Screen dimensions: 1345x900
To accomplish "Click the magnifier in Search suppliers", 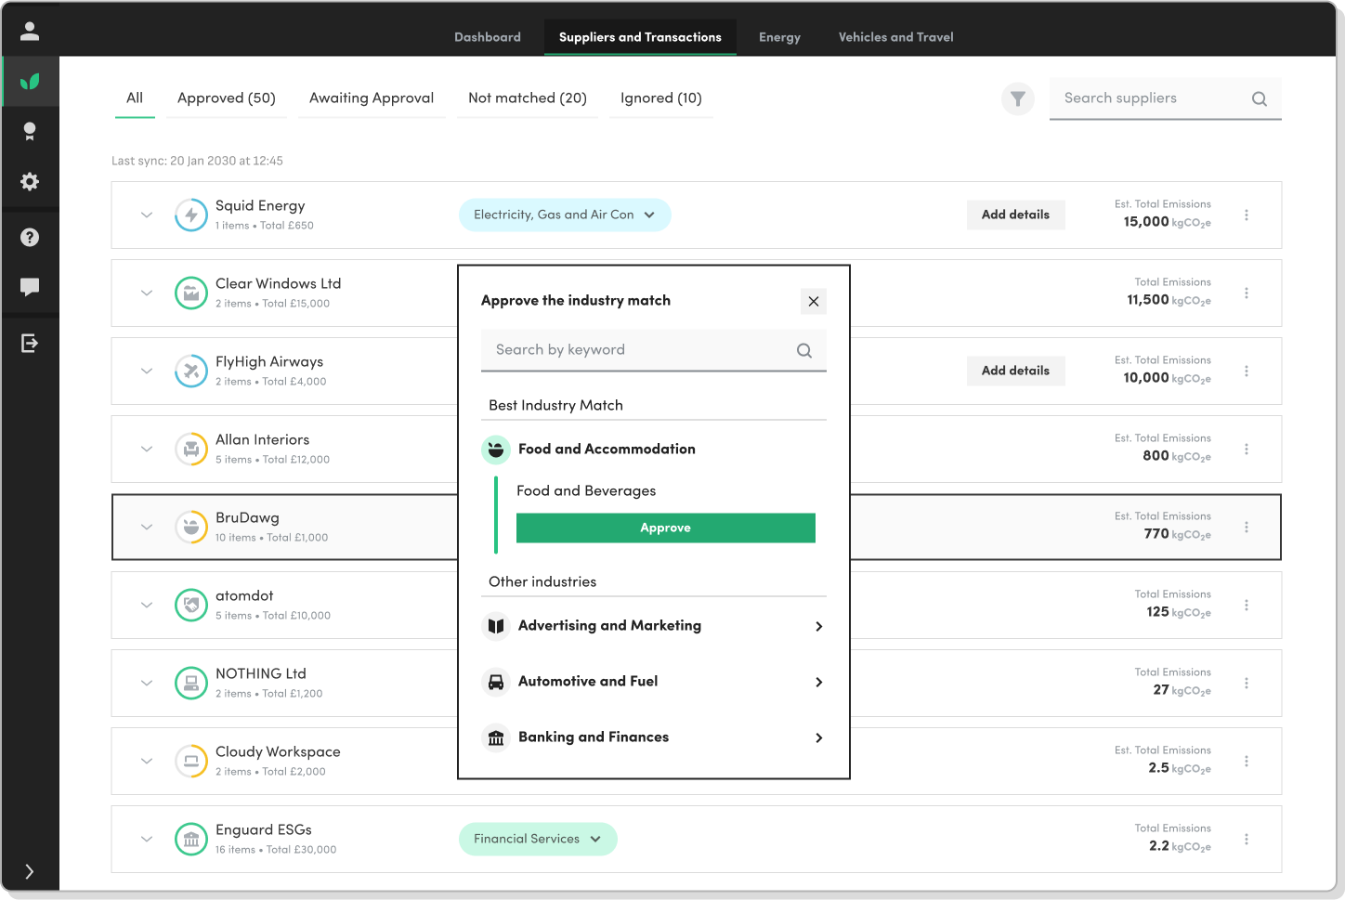I will (1260, 98).
